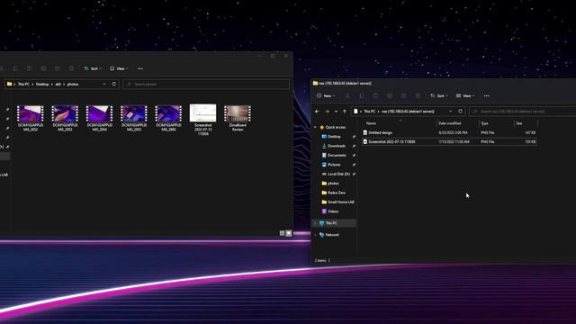This screenshot has width=576, height=324.
Task: Click Copy icon in nas window toolbar
Action: (x=362, y=96)
